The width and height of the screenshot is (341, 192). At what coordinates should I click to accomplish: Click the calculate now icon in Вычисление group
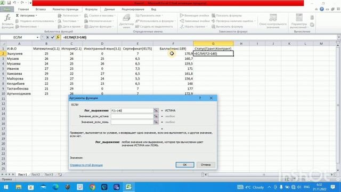[x=312, y=18]
